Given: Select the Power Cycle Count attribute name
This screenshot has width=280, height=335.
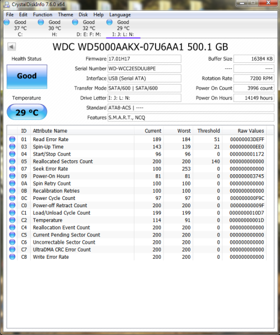Looking at the screenshot, I should [54, 198].
